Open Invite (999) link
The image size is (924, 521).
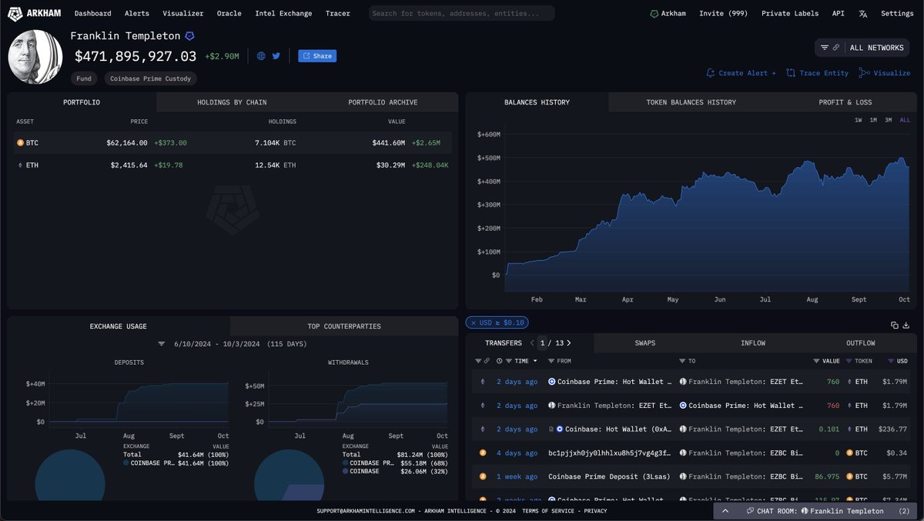tap(724, 13)
